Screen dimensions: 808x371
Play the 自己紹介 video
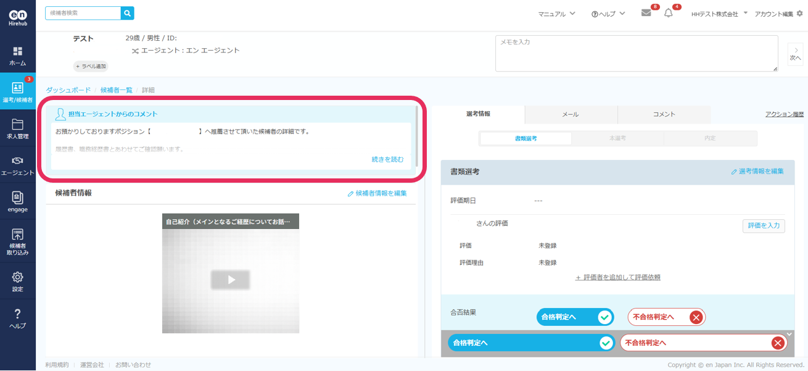pyautogui.click(x=231, y=280)
